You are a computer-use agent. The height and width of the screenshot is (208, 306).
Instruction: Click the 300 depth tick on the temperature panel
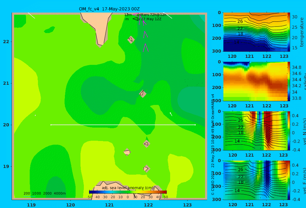pyautogui.click(x=217, y=51)
